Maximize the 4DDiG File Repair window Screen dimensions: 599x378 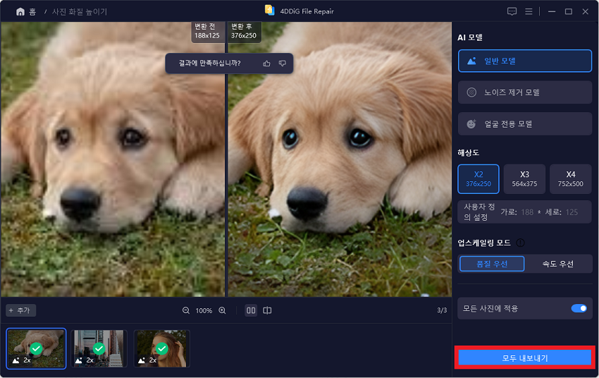[569, 11]
